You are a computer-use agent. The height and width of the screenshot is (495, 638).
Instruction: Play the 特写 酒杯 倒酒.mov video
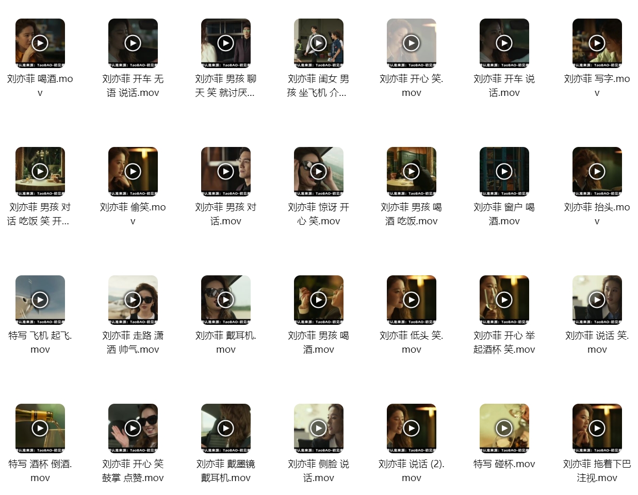tap(40, 428)
